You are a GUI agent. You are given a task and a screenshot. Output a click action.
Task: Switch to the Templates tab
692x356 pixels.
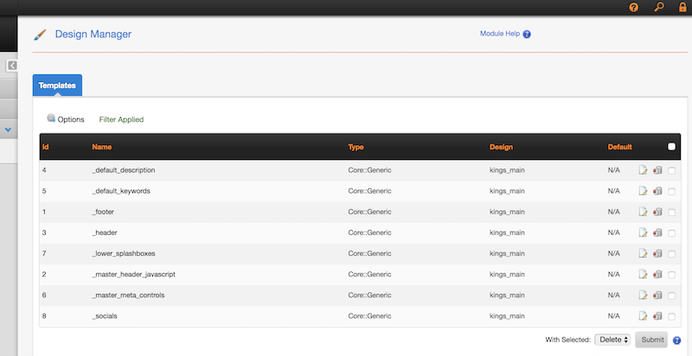tap(57, 86)
